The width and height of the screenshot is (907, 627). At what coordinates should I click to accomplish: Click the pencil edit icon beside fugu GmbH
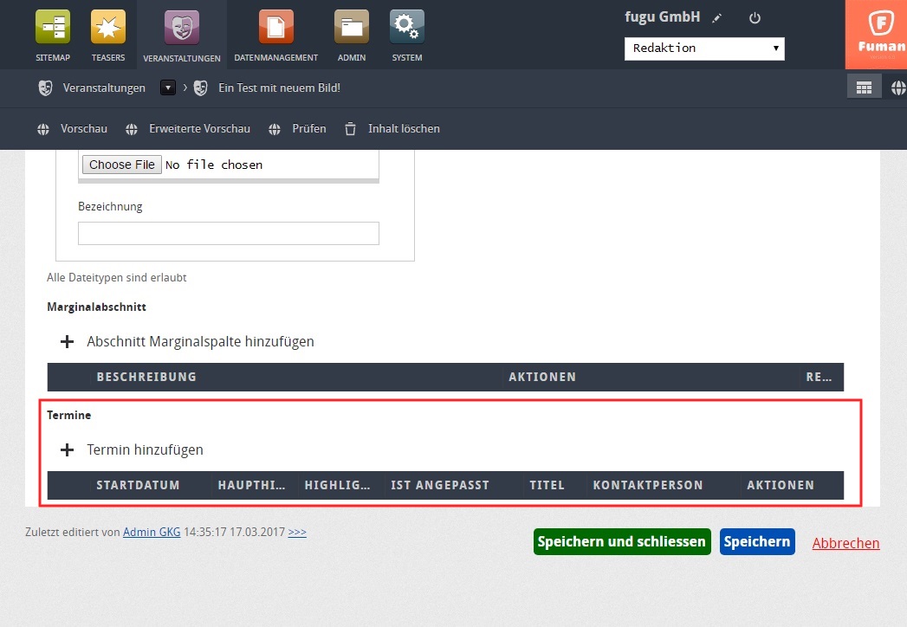(x=716, y=18)
